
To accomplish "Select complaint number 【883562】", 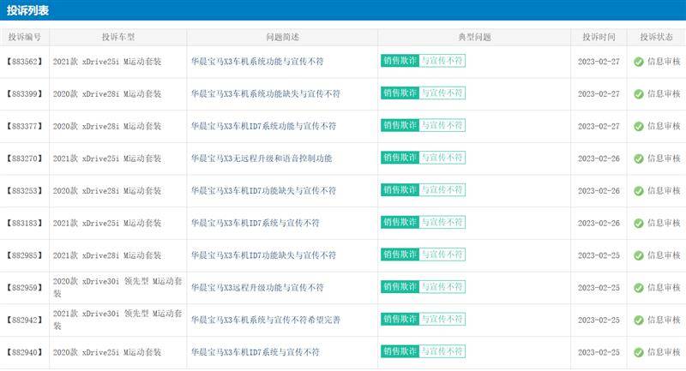I will coord(25,62).
